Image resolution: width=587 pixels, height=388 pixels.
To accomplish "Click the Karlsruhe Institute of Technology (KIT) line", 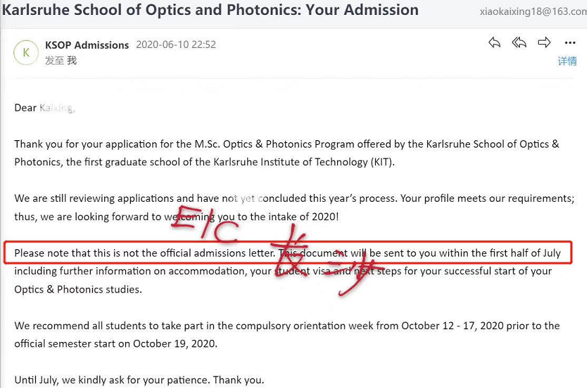I will click(204, 162).
